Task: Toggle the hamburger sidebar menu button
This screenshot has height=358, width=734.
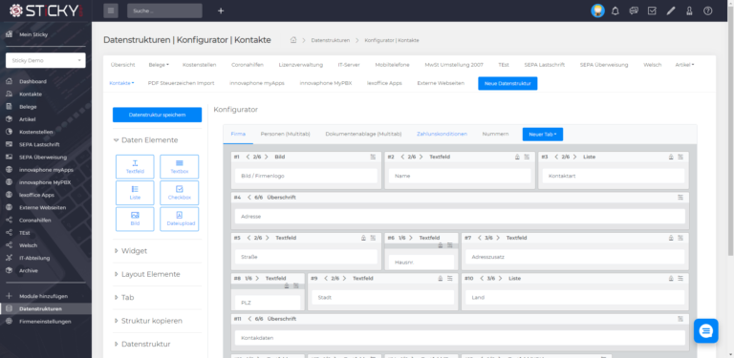Action: (111, 11)
